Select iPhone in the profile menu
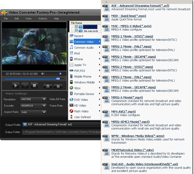This screenshot has height=174, width=194. tap(79, 59)
